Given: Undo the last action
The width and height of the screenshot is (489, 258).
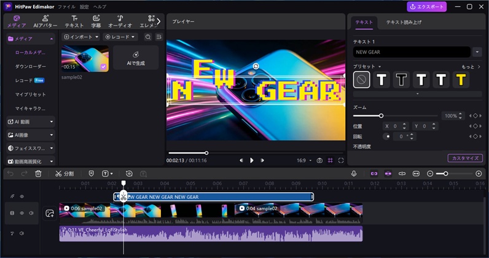Looking at the screenshot, I should 10,174.
